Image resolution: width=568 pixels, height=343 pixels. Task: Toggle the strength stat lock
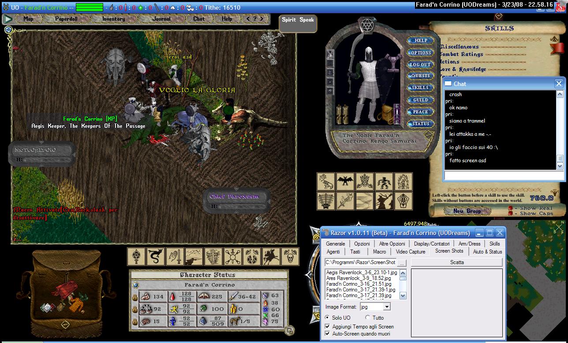click(135, 297)
